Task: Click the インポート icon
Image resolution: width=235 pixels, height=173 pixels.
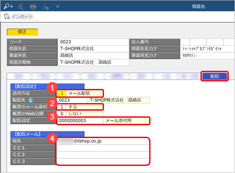Action: click(7, 17)
